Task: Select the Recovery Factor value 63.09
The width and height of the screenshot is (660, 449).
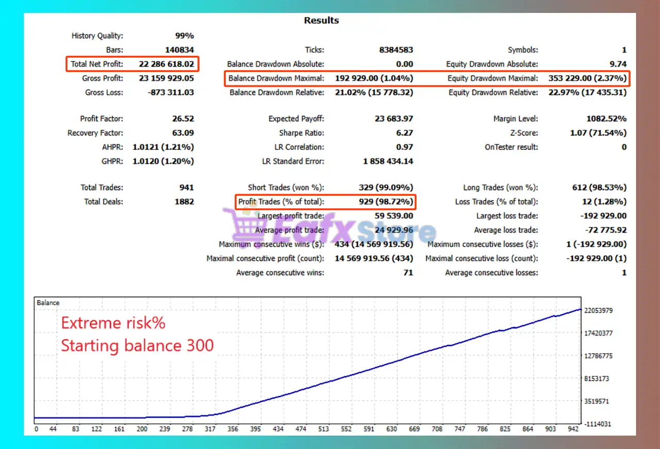Action: 183,133
